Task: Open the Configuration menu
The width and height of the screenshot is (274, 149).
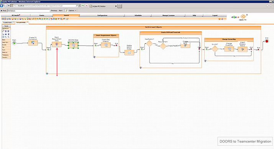Action: [102, 15]
